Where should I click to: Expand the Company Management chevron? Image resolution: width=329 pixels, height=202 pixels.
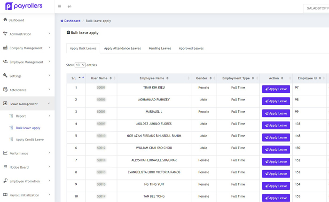49,47
